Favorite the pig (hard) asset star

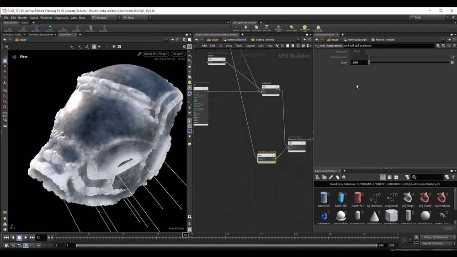click(430, 194)
